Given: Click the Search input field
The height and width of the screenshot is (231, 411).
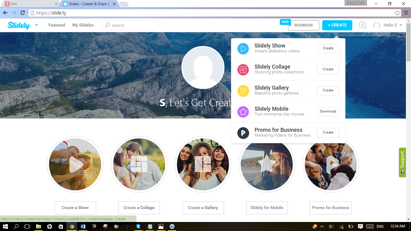Looking at the screenshot, I should 130,25.
